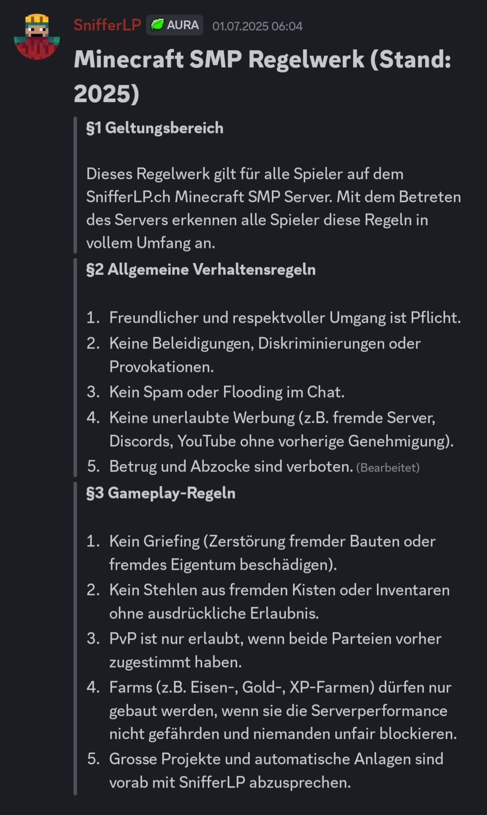Click the "Kein Griefing" rule text
Image resolution: width=487 pixels, height=815 pixels.
272,553
